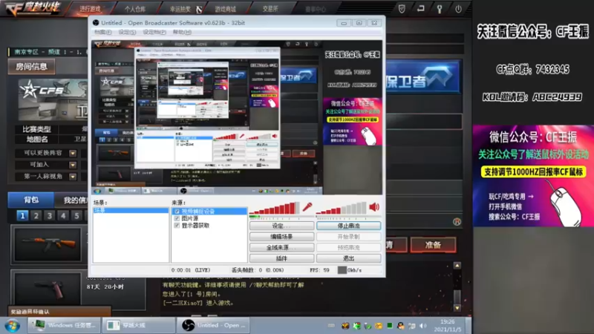Open the Windows Start orb
Screen dimensions: 594x334
click(13, 326)
